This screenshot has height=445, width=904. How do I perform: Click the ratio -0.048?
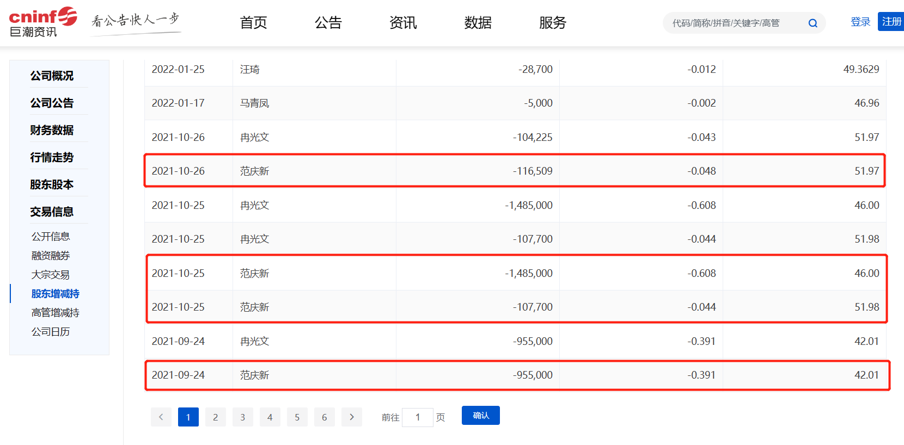tap(701, 171)
